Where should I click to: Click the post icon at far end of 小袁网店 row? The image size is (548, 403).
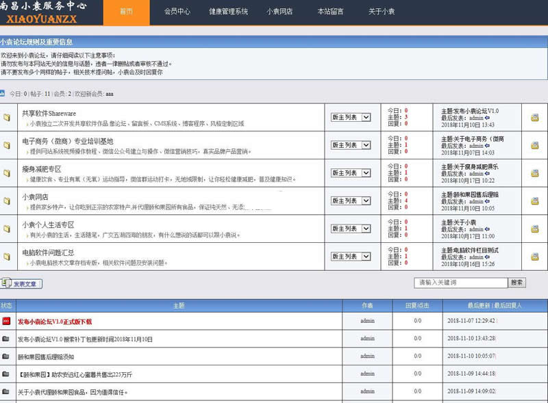pyautogui.click(x=535, y=201)
